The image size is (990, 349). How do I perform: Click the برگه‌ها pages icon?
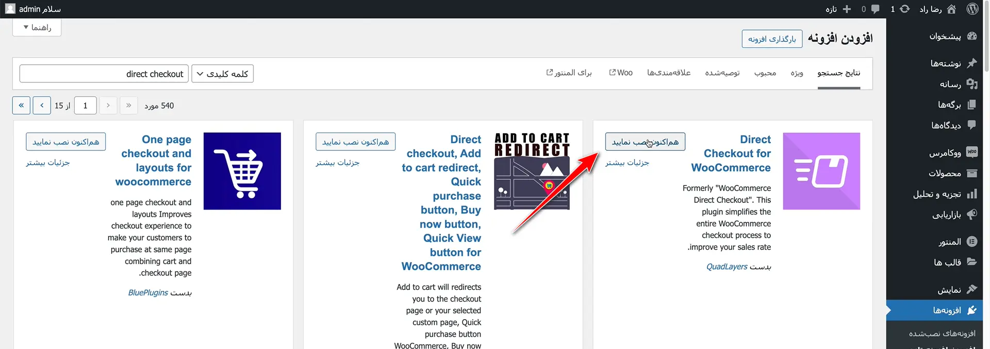[x=972, y=104]
